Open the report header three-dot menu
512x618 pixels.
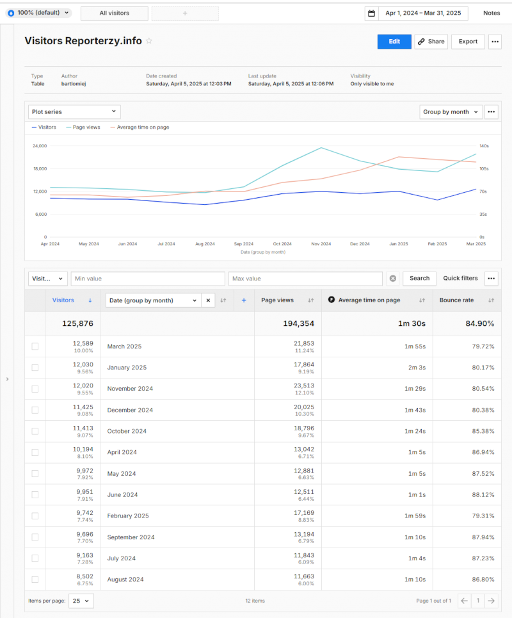click(495, 42)
